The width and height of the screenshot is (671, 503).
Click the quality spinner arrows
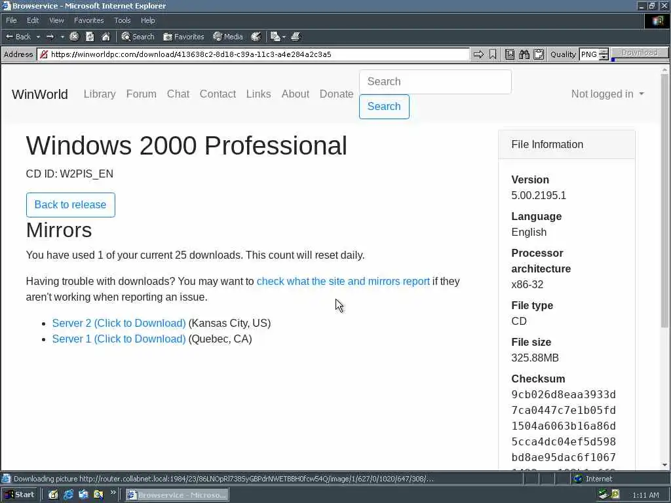coord(604,54)
